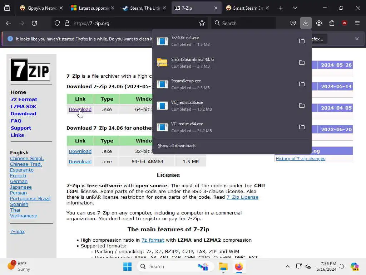Open the LZMA SDK sidebar link
Image resolution: width=366 pixels, height=275 pixels.
coord(23,106)
